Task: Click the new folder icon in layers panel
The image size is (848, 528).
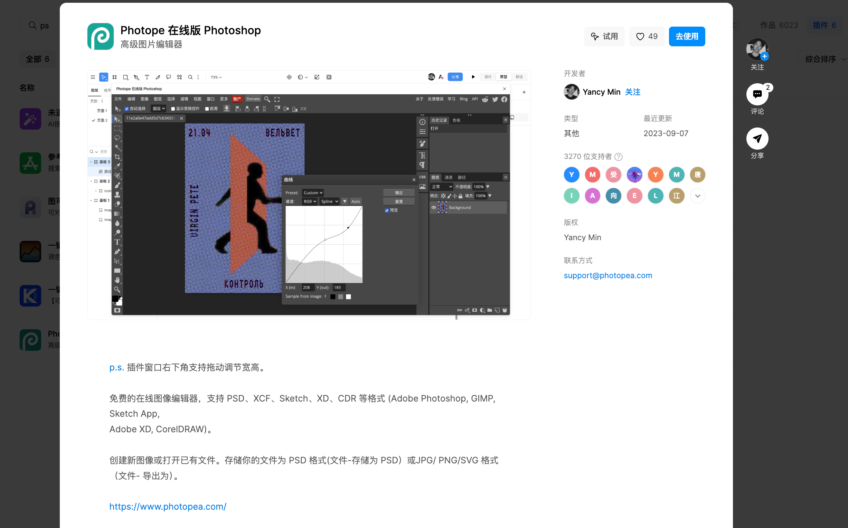Action: coord(489,310)
